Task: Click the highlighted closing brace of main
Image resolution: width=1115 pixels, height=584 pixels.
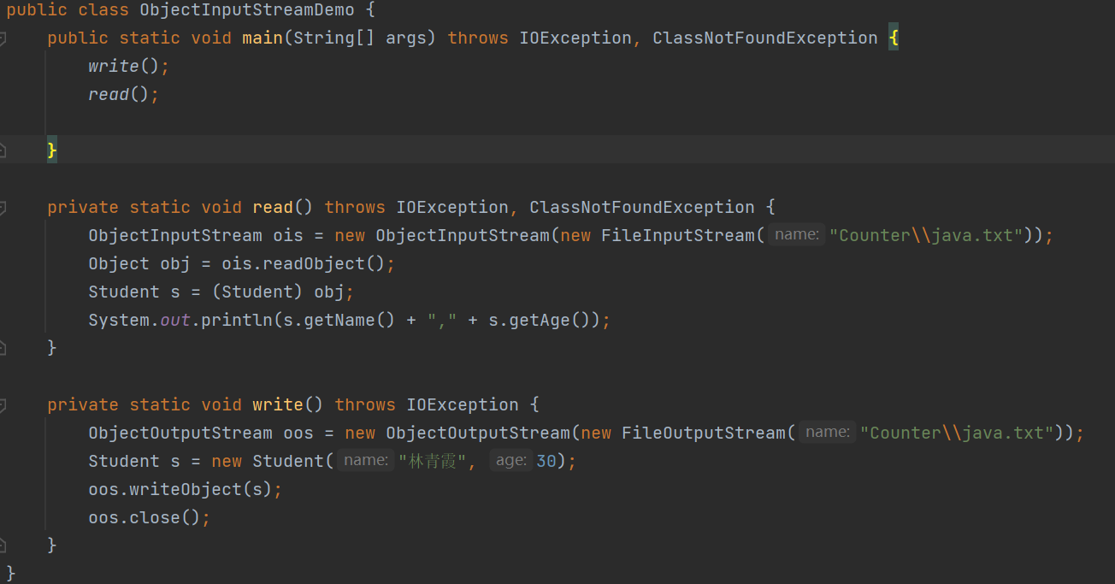Action: (x=52, y=150)
